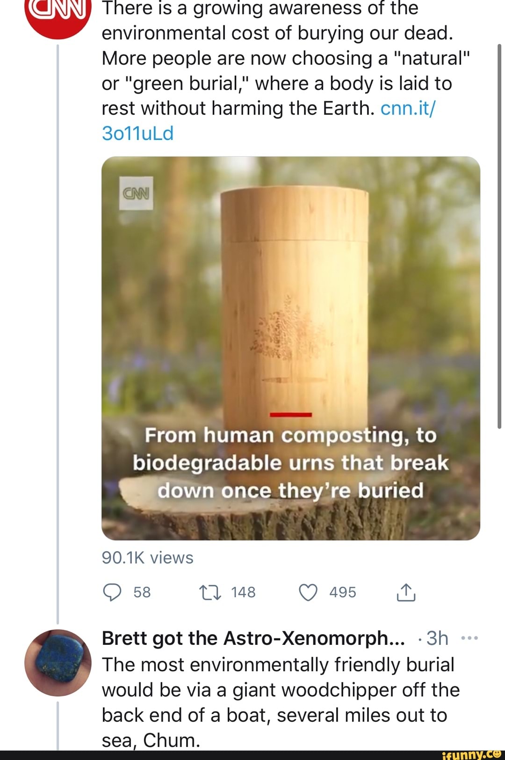Click CNN watermark logo in video
The height and width of the screenshot is (760, 505).
coord(136,193)
